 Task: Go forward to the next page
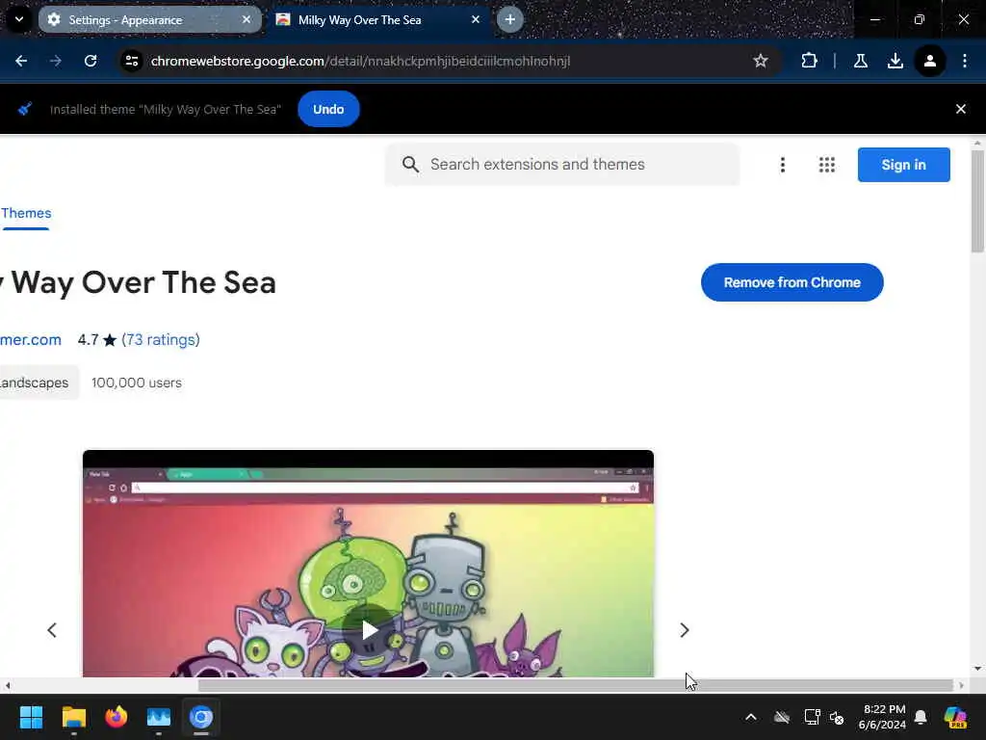56,61
